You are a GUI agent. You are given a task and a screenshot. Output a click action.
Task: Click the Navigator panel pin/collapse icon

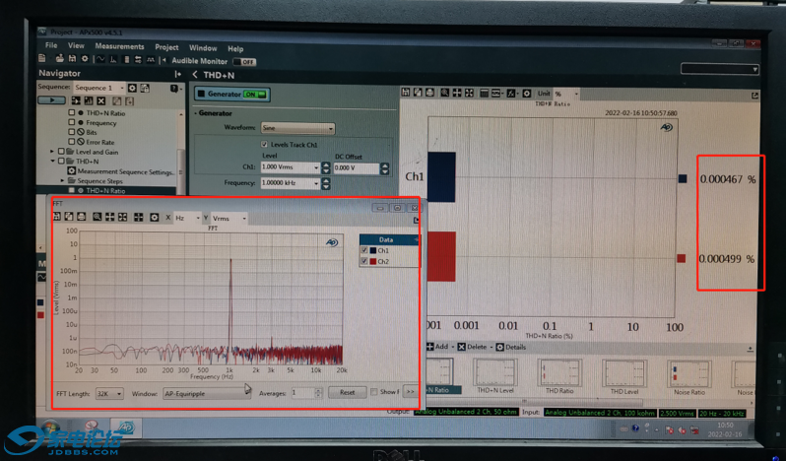(177, 74)
